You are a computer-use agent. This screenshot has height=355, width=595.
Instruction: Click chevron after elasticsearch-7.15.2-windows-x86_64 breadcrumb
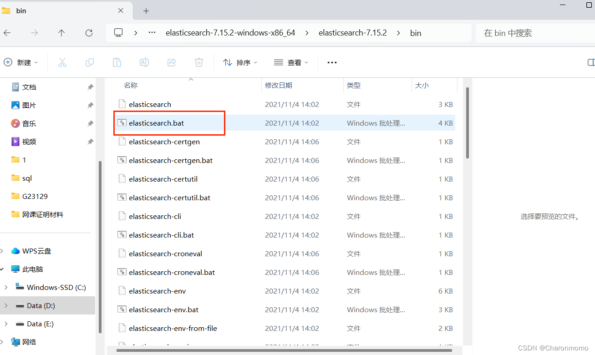[x=307, y=33]
